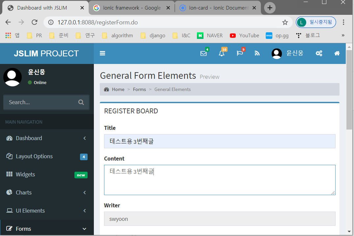Open the notifications bell icon
This screenshot has width=354, height=236.
(222, 53)
